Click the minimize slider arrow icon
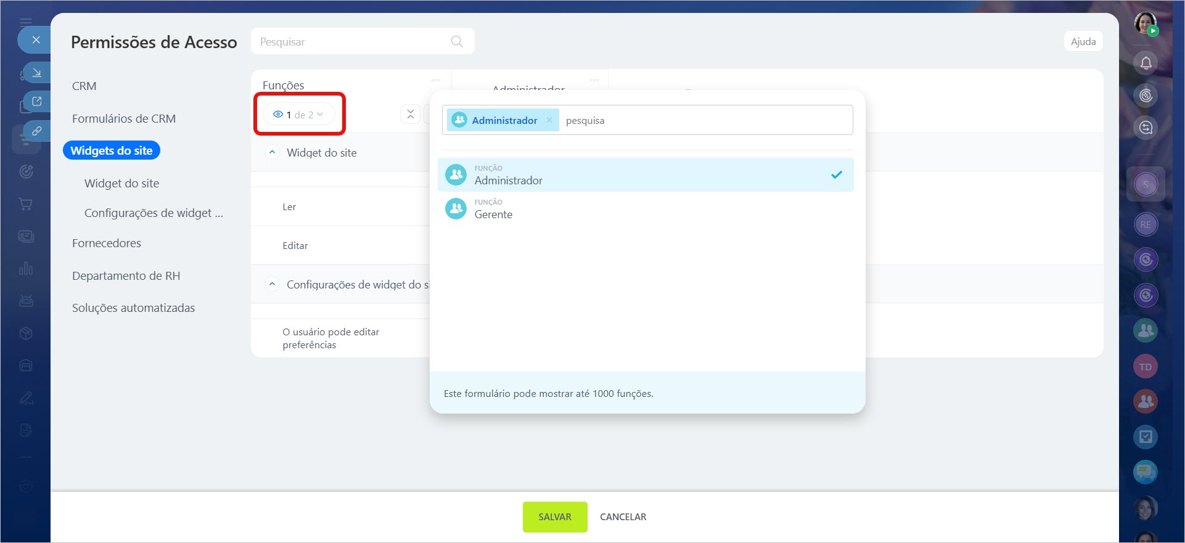1185x543 pixels. click(x=37, y=73)
